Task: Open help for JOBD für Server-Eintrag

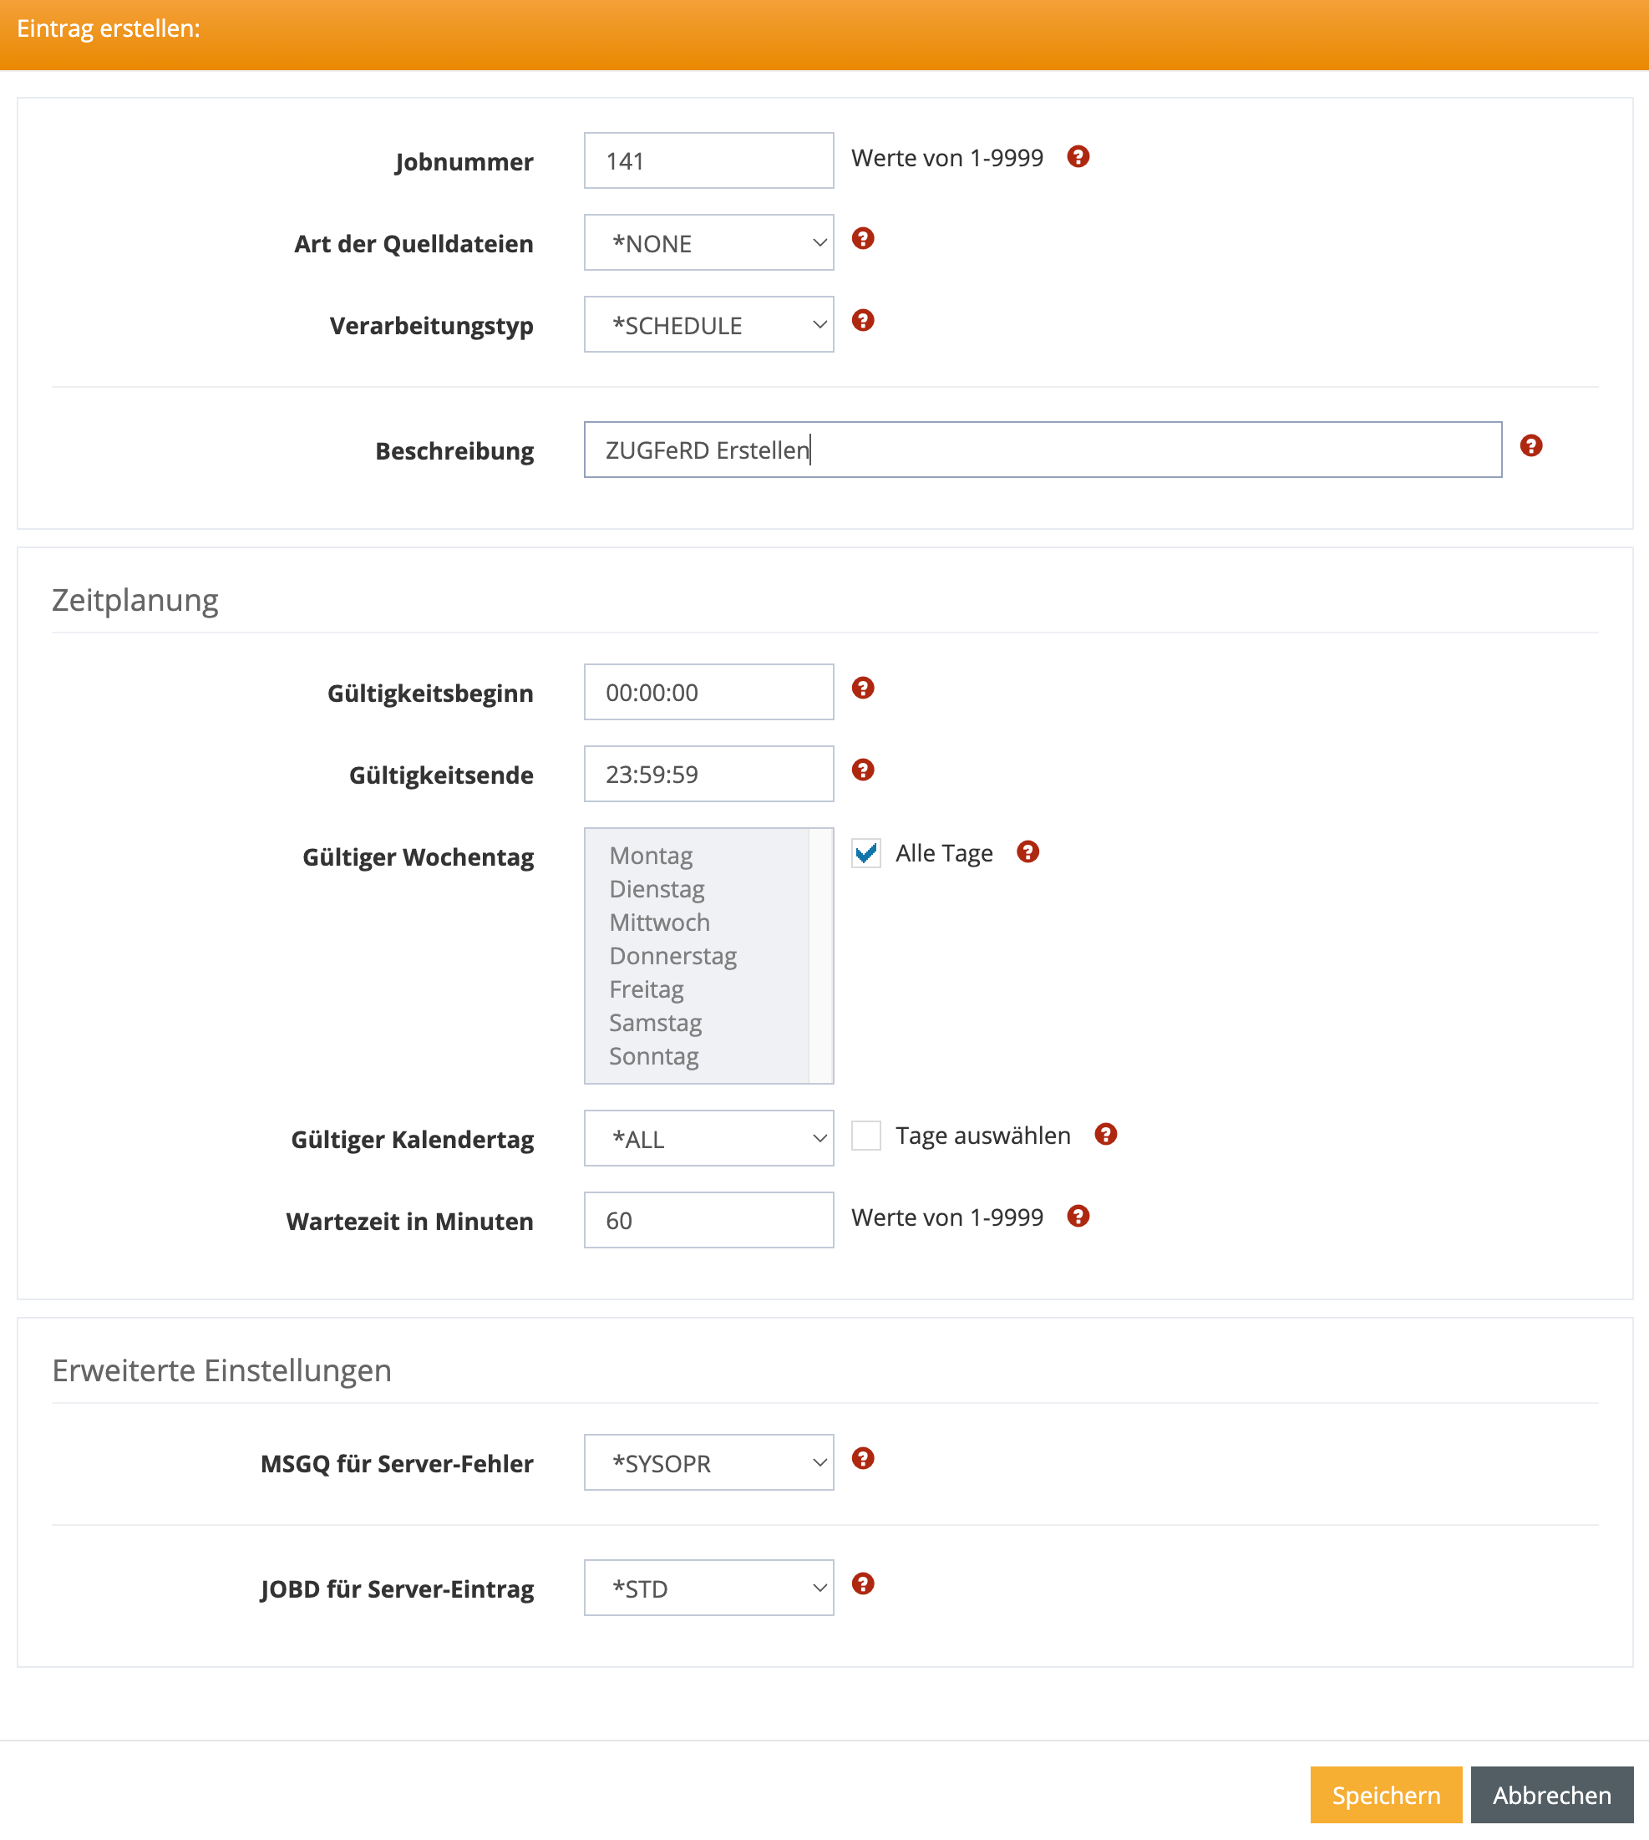Action: 863,1583
